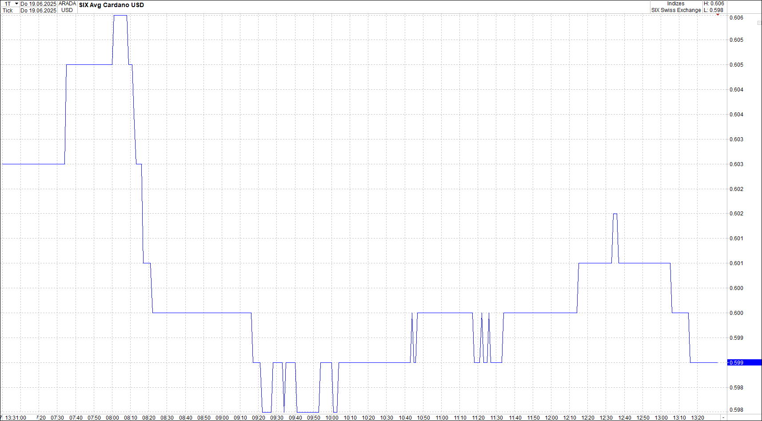Expand the date range selector for 19.06.2025
The height and width of the screenshot is (421, 762).
click(39, 3)
